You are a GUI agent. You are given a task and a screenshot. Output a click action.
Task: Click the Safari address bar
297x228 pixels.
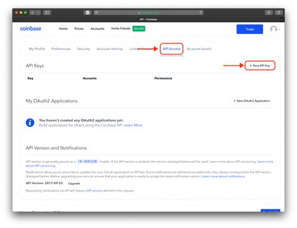148,13
